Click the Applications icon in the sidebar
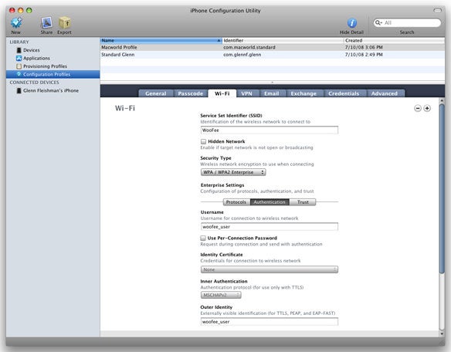451x352 pixels. 19,58
